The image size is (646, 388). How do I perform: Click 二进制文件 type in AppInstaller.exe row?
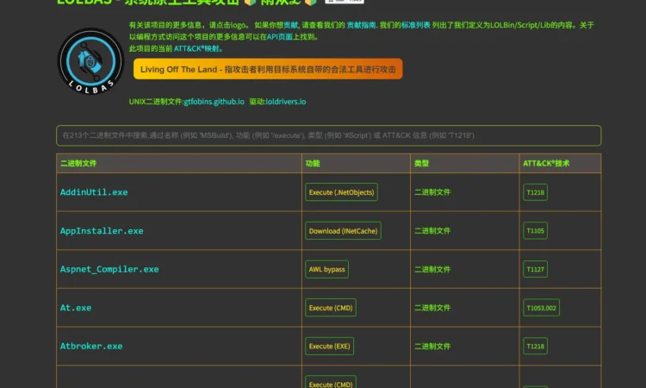(x=432, y=231)
